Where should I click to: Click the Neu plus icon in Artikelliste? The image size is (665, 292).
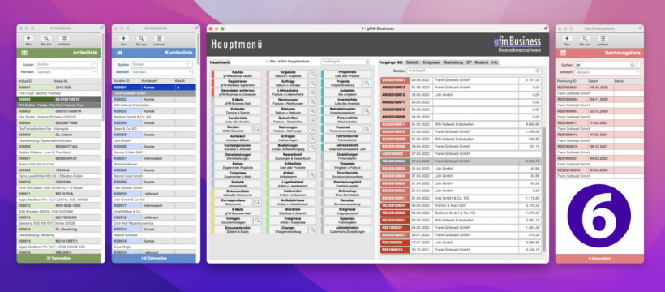coord(28,39)
